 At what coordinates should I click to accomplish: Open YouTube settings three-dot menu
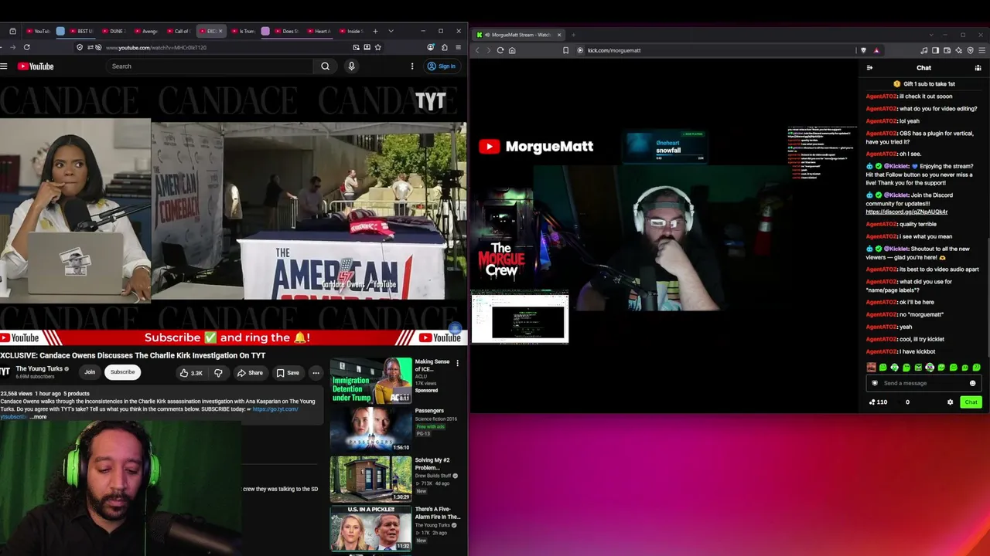pyautogui.click(x=412, y=66)
